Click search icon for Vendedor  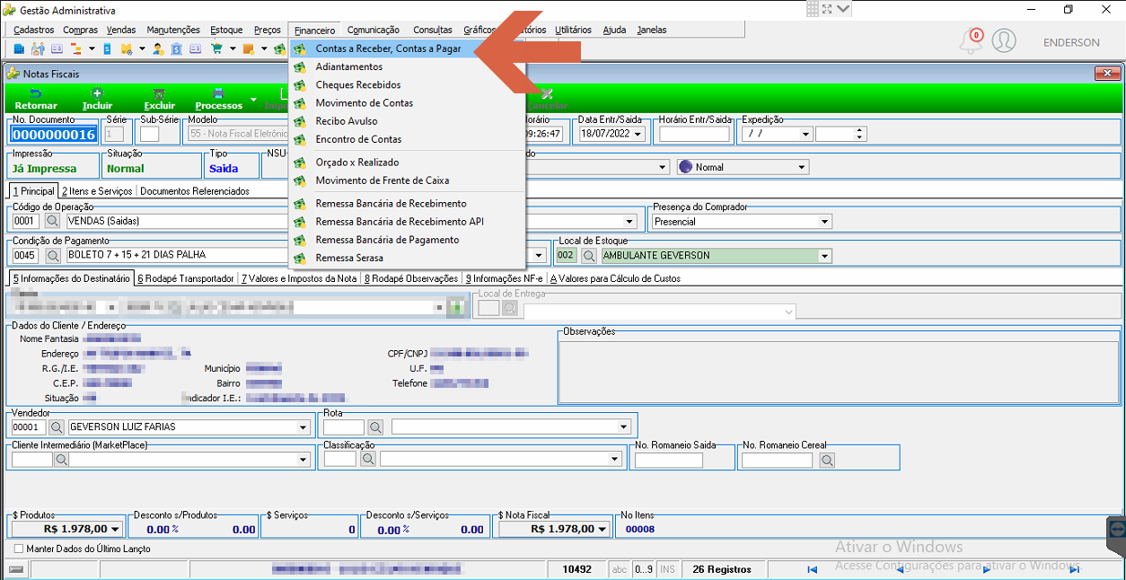tap(56, 426)
